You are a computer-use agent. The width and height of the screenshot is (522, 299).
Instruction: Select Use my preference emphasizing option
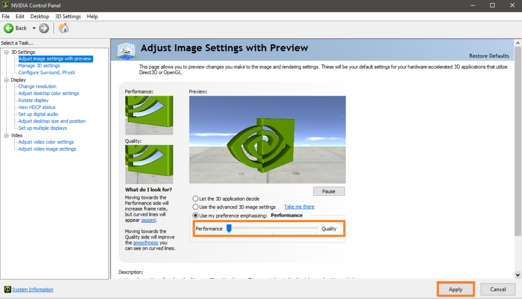click(x=195, y=216)
